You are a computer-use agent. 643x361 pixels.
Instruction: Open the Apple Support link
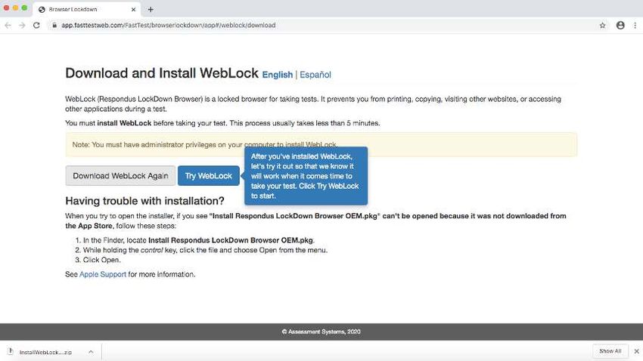pos(103,274)
